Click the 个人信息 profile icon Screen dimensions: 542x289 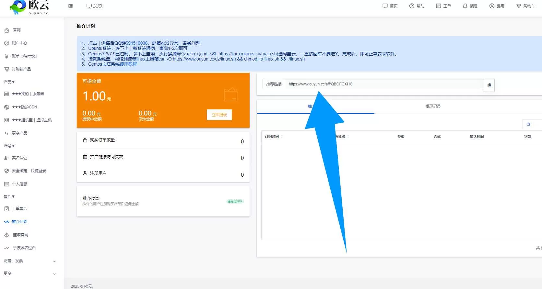(x=6, y=184)
